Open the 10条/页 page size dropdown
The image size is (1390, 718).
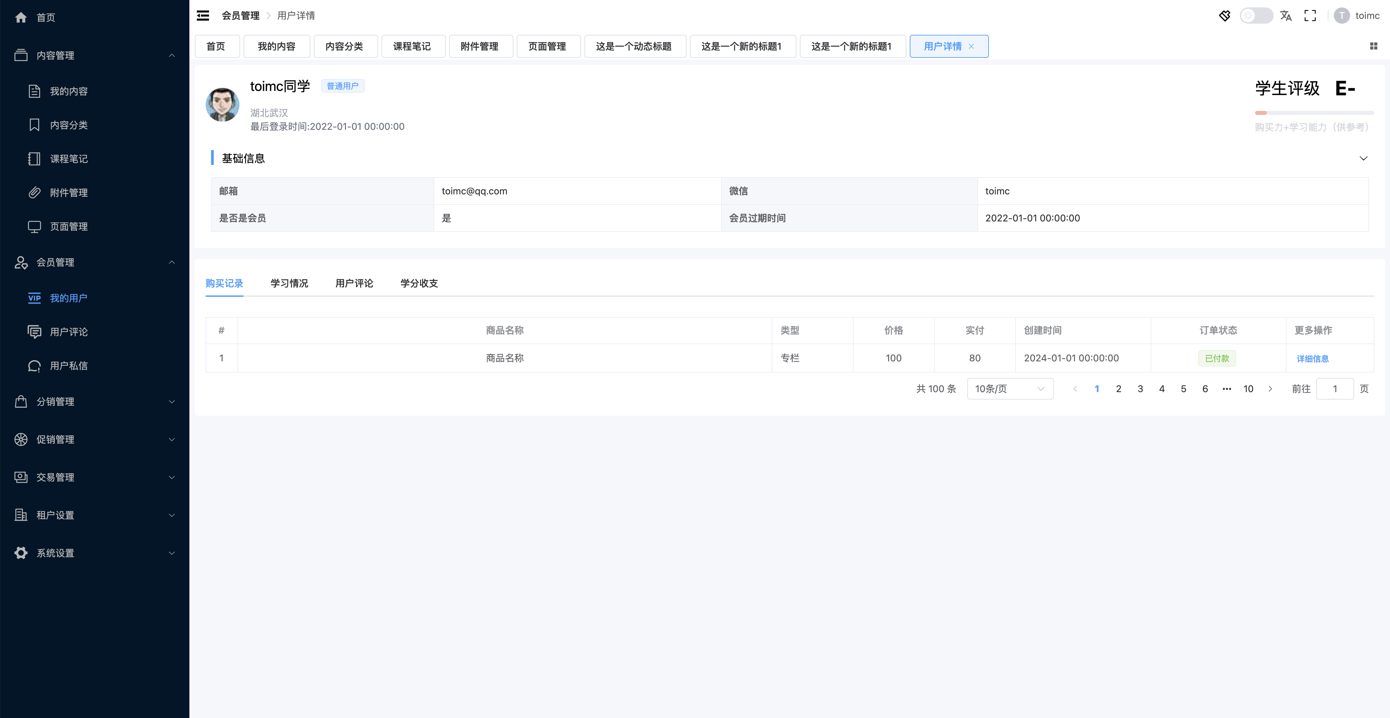click(x=1010, y=389)
